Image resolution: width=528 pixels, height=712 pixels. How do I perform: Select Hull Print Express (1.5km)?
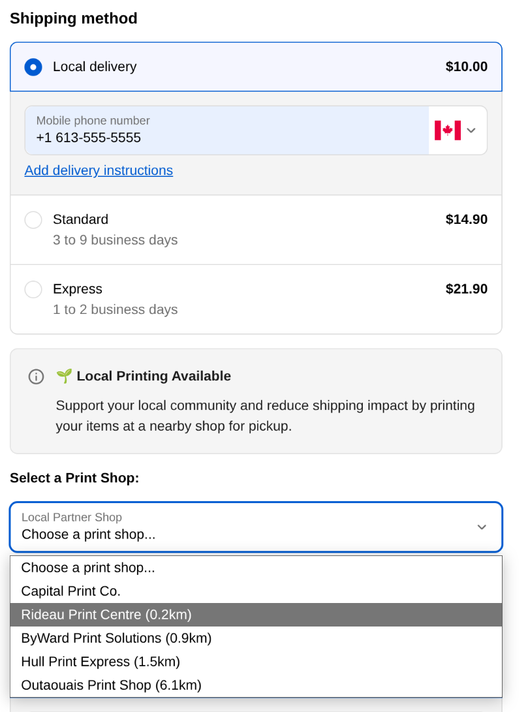coord(101,662)
